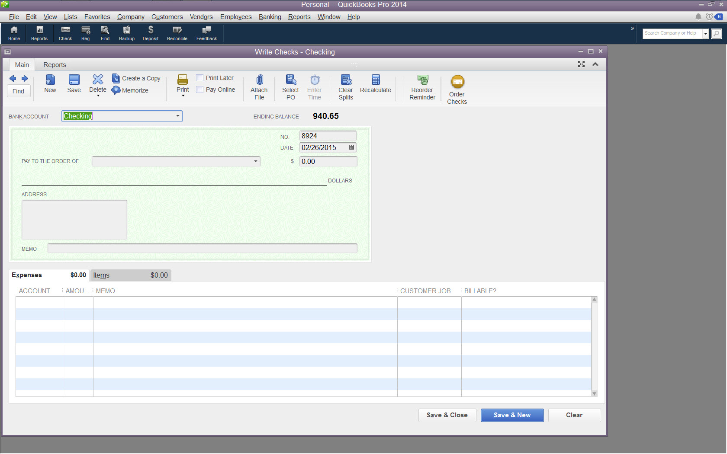Open the Lists menu
Viewport: 727px width, 454px height.
[x=71, y=17]
